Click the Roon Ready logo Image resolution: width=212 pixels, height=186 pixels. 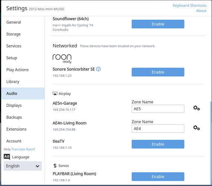(62, 59)
